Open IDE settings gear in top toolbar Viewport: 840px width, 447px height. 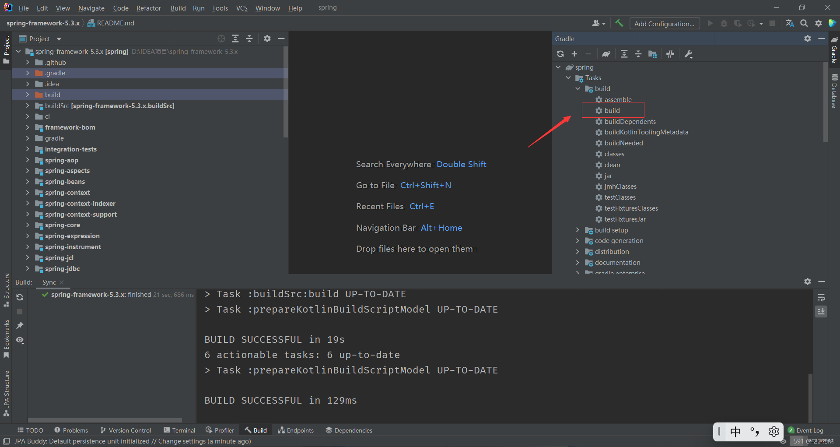(x=819, y=23)
